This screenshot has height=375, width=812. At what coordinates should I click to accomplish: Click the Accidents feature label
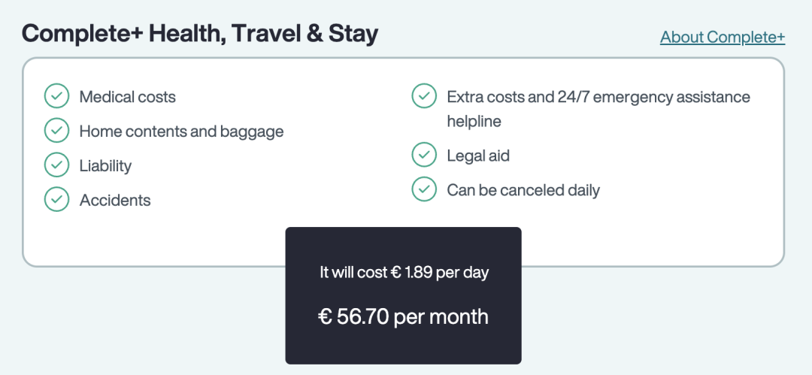pyautogui.click(x=115, y=201)
